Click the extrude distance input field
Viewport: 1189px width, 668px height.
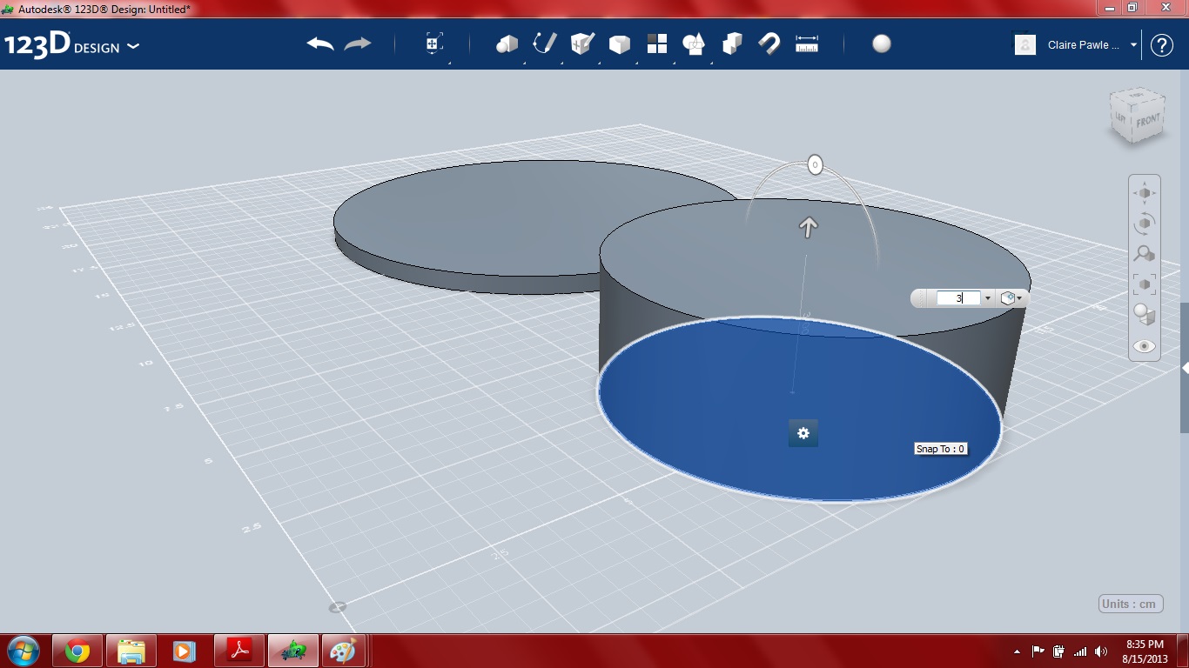pyautogui.click(x=958, y=298)
